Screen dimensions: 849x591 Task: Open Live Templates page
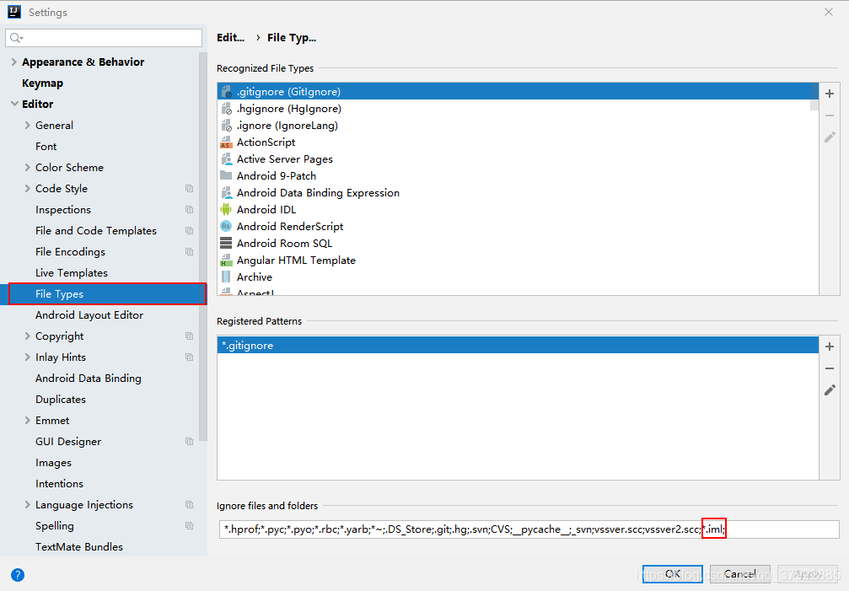72,273
